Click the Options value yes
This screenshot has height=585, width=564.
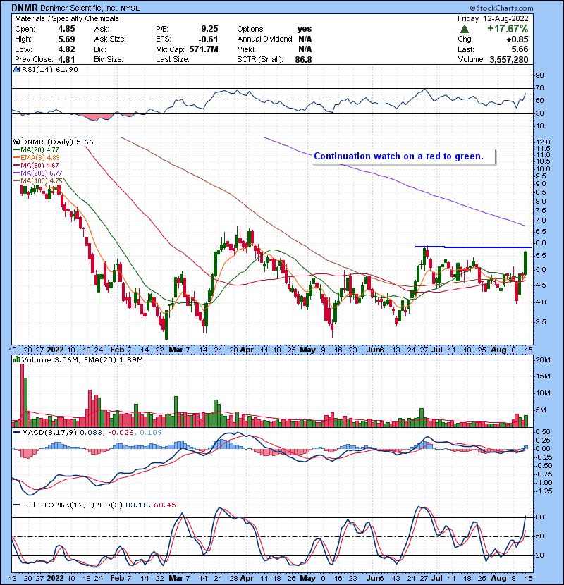coord(305,29)
